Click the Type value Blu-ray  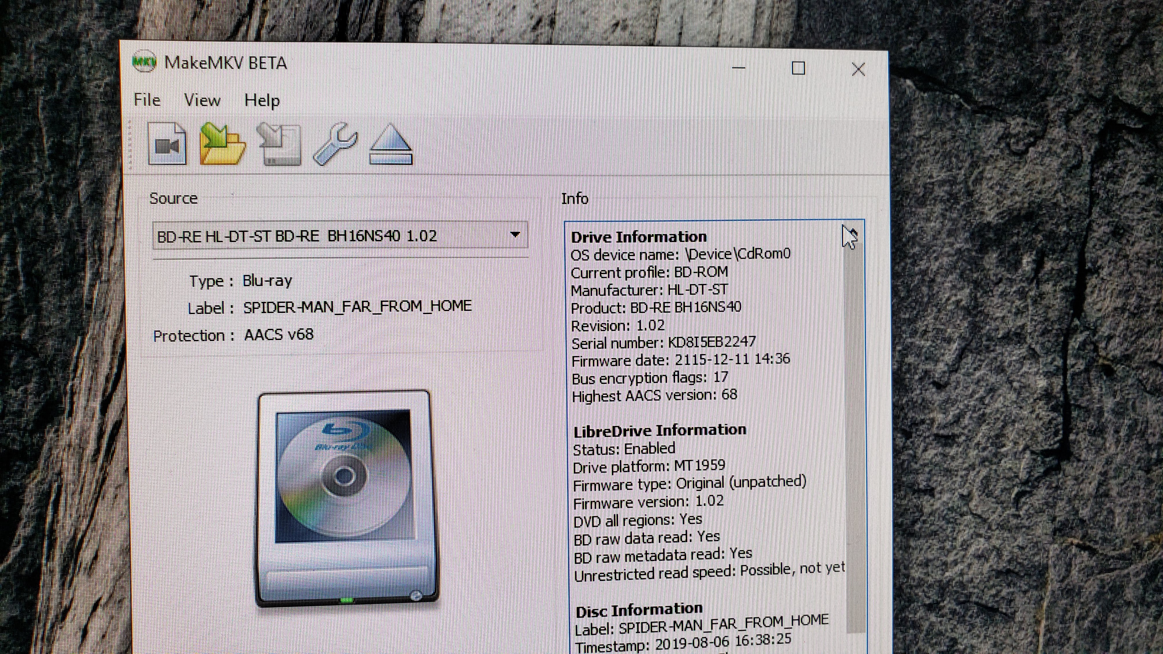click(267, 281)
